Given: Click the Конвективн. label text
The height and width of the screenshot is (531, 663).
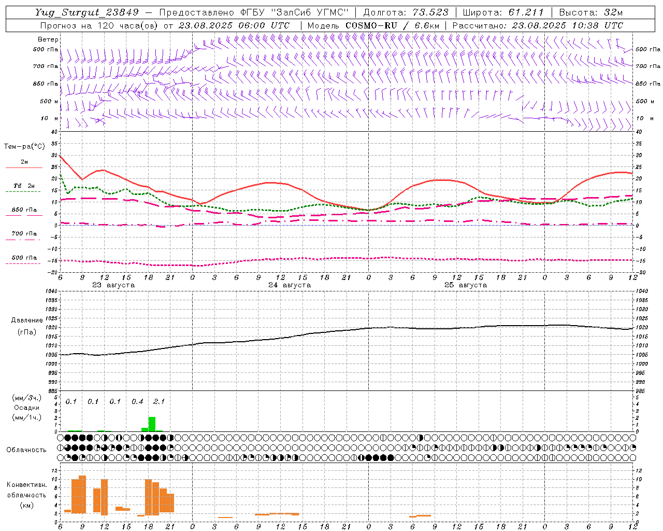Looking at the screenshot, I should 26,485.
